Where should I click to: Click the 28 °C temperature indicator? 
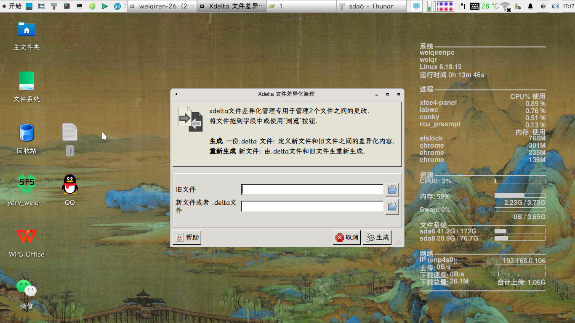490,6
